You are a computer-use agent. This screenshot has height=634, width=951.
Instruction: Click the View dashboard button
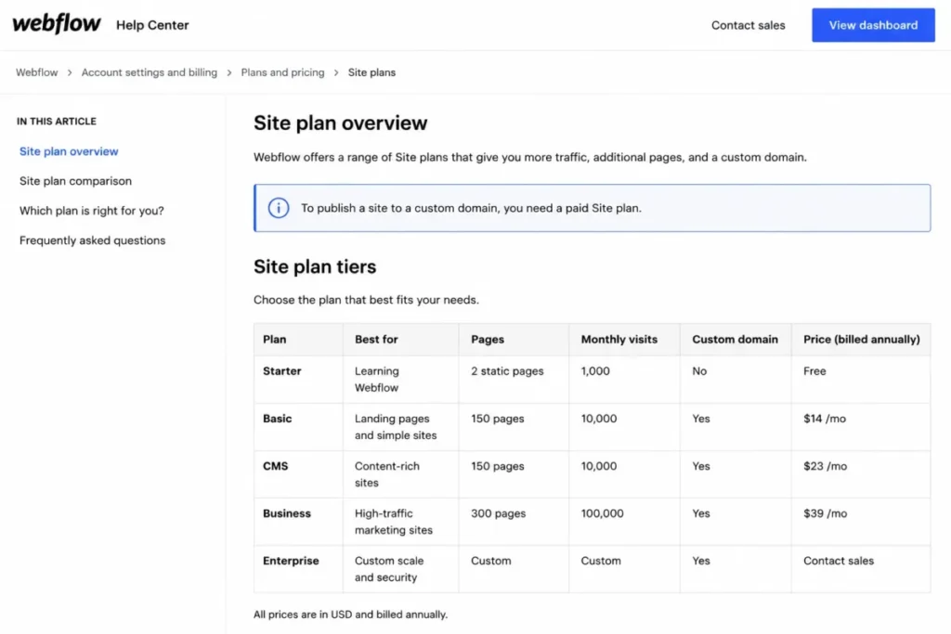pyautogui.click(x=873, y=25)
